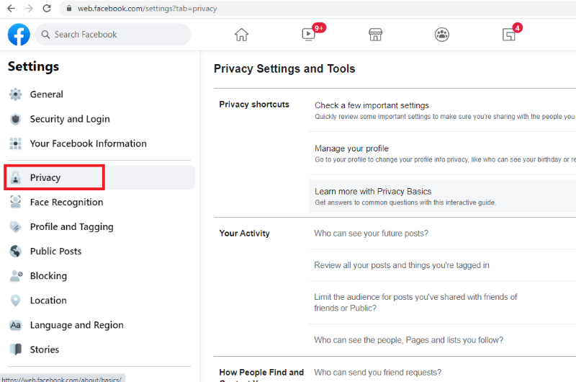Open the Groups icon
Viewport: 576px width, 382px height.
(x=442, y=35)
